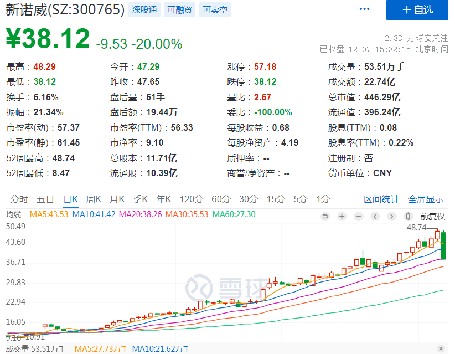Switch to the 30分 chart tab
455x354 pixels.
coord(249,199)
